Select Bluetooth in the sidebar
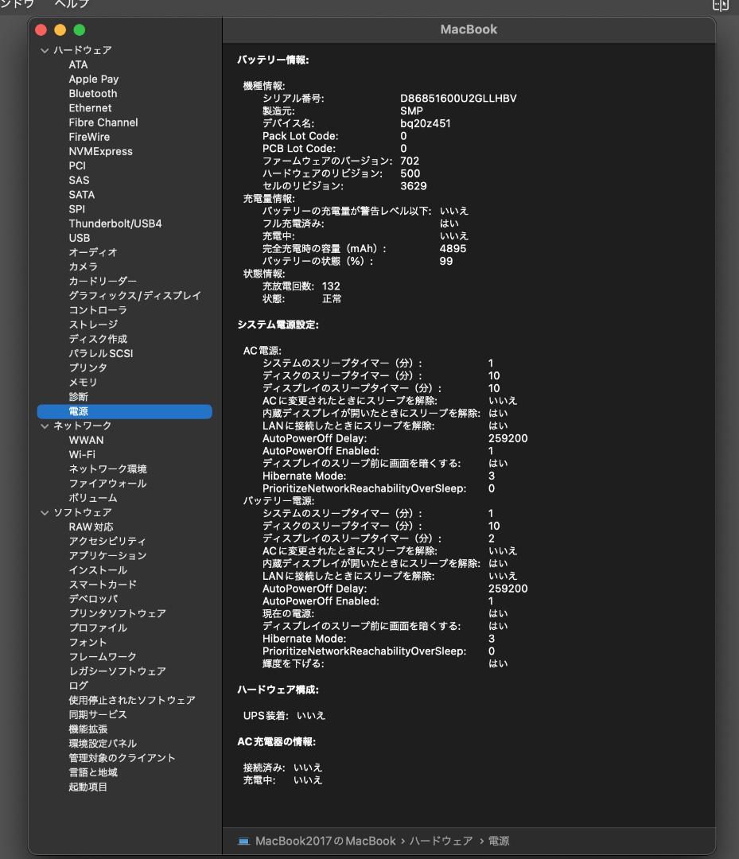The image size is (739, 859). point(94,93)
